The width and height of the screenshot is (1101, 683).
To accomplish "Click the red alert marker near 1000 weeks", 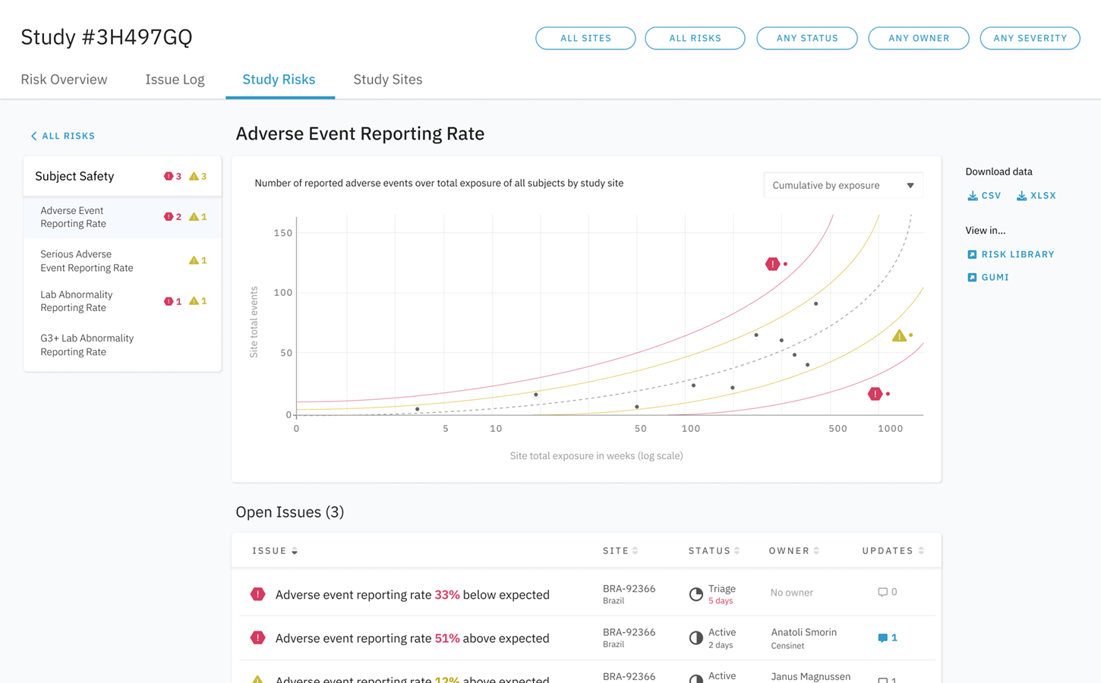I will (x=875, y=394).
